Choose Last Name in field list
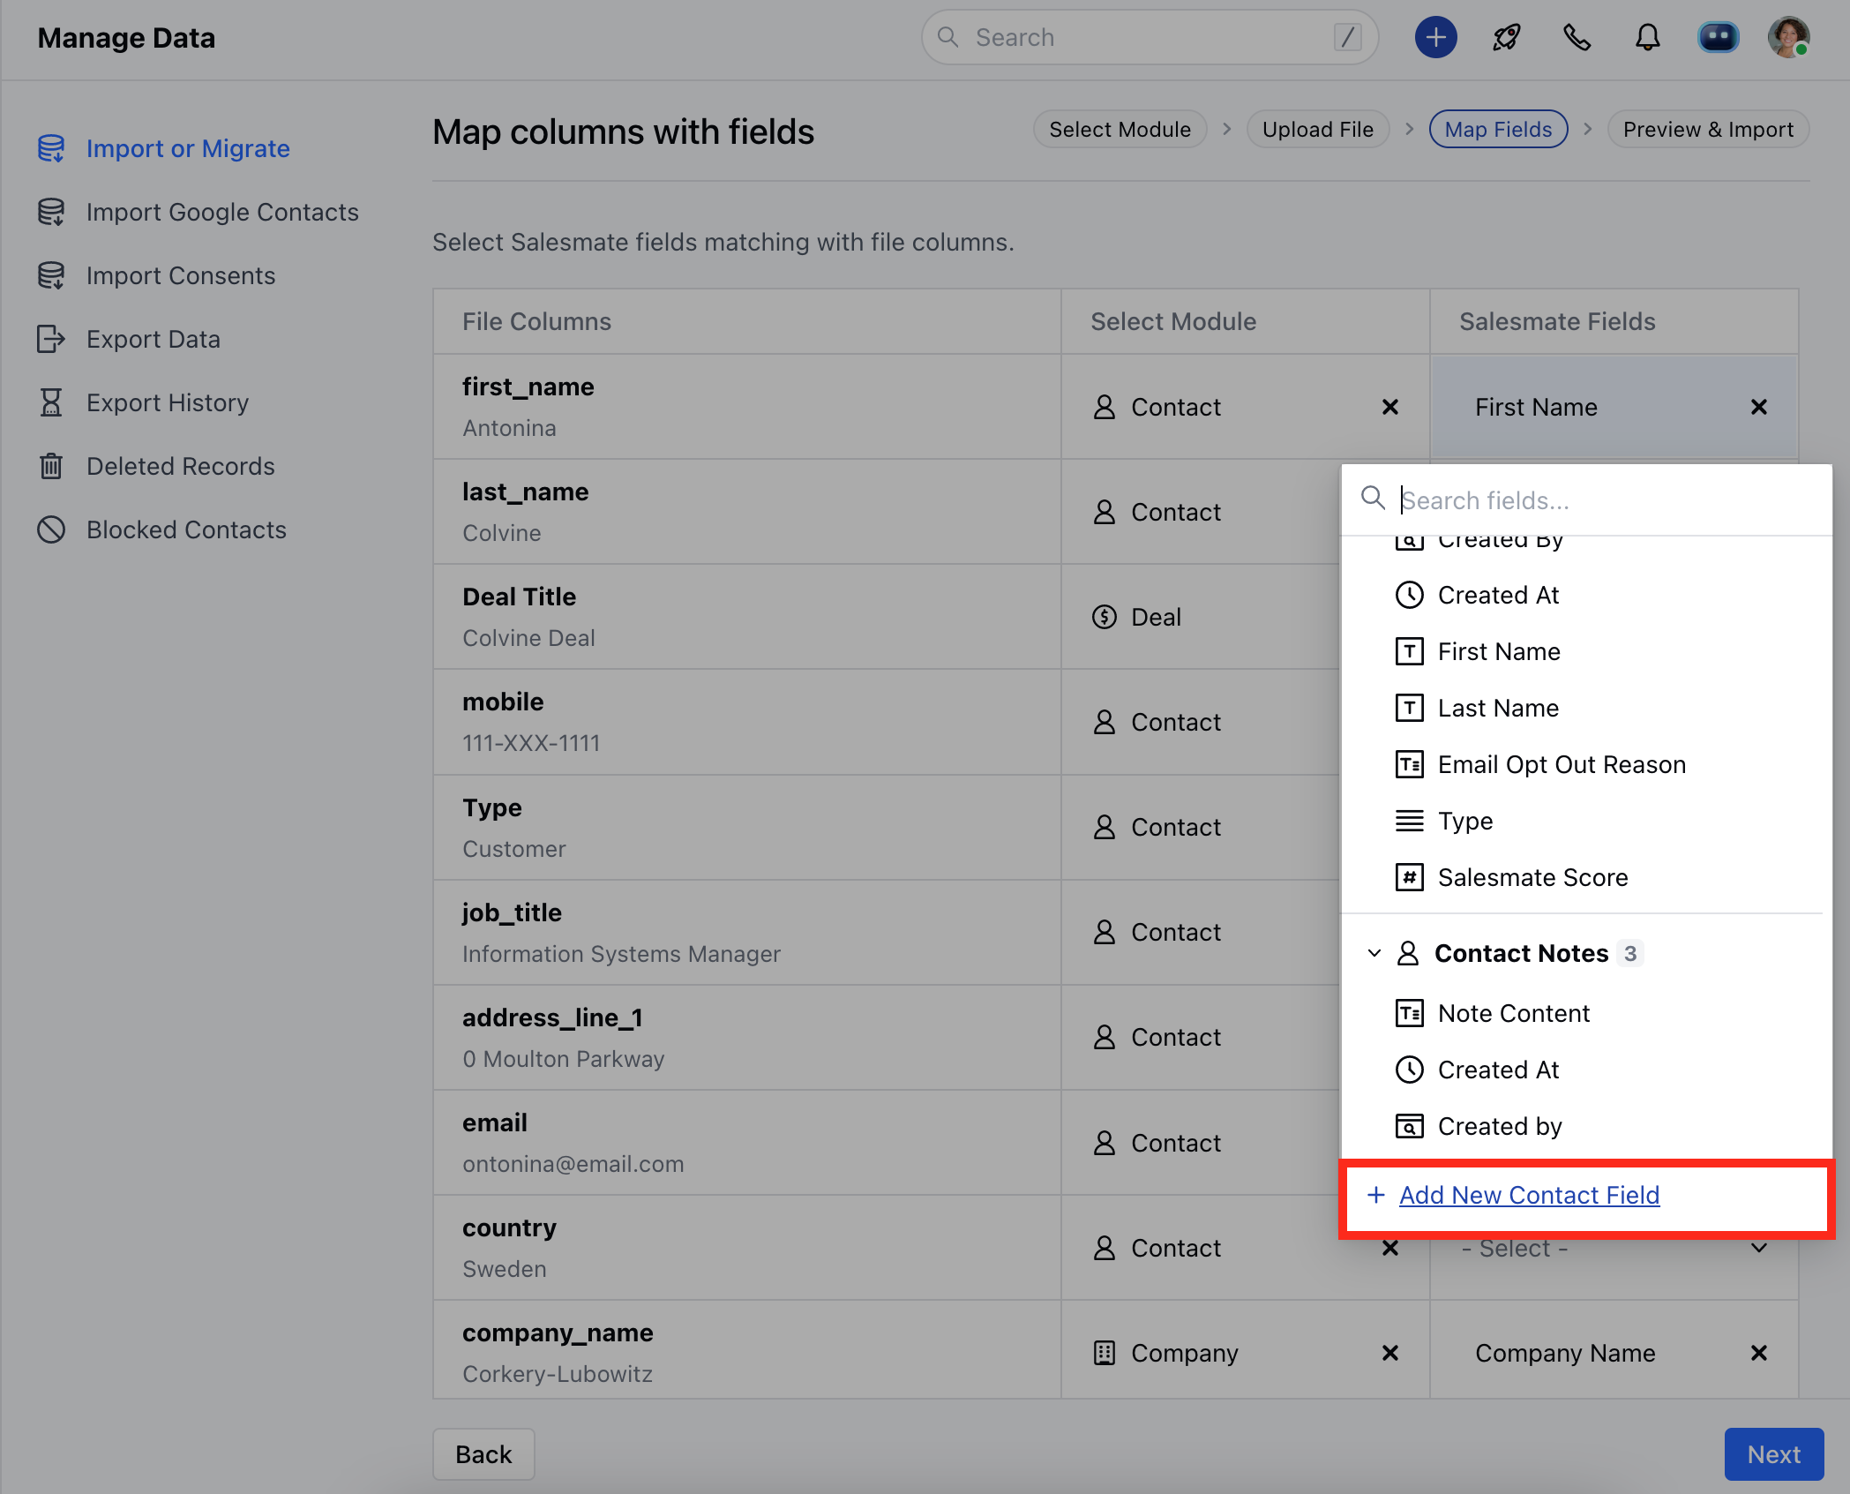This screenshot has height=1494, width=1850. click(1498, 708)
